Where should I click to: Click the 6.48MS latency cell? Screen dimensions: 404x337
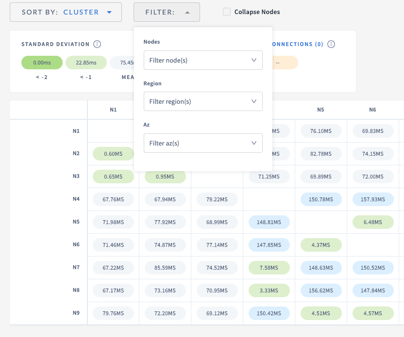[373, 222]
